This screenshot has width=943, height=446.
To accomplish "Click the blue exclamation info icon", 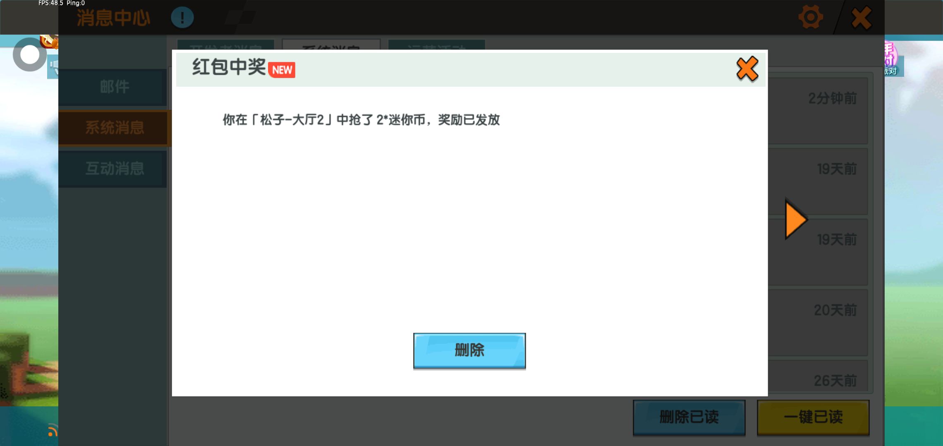I will pyautogui.click(x=182, y=18).
